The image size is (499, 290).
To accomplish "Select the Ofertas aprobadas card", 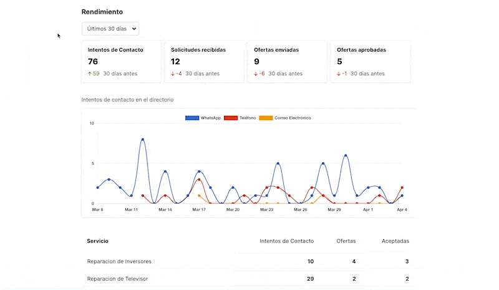I will pyautogui.click(x=369, y=62).
